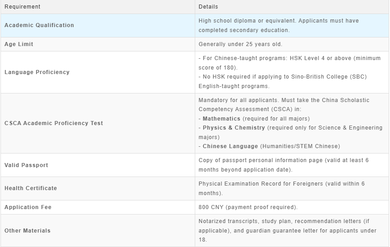Select the Age Limit row label
The image size is (390, 247).
coord(19,44)
